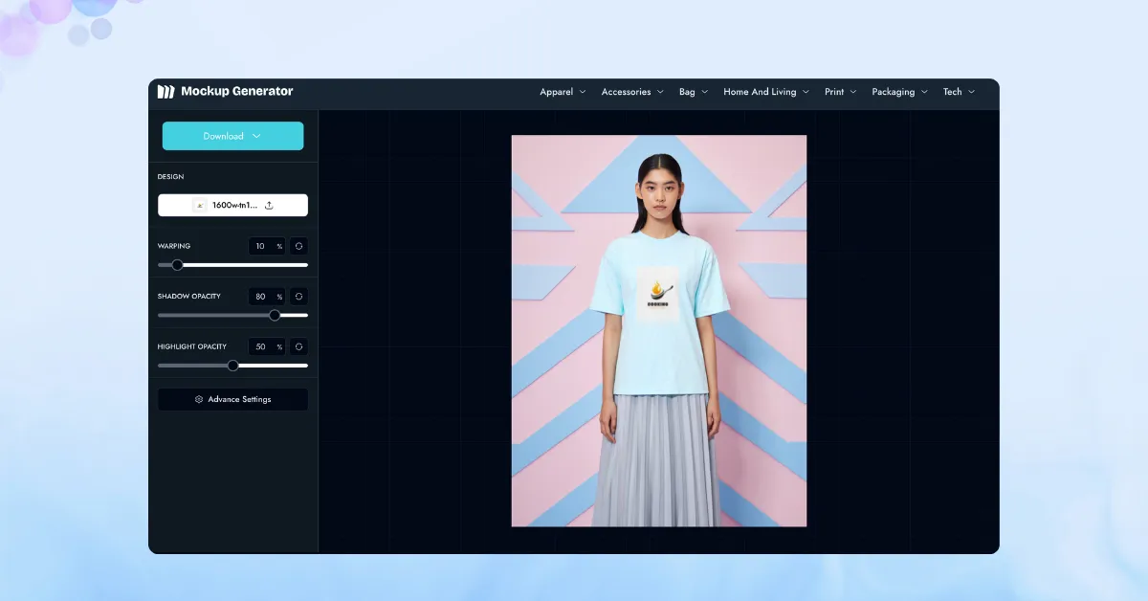Reset the Warping value
Image resolution: width=1148 pixels, height=601 pixels.
298,246
